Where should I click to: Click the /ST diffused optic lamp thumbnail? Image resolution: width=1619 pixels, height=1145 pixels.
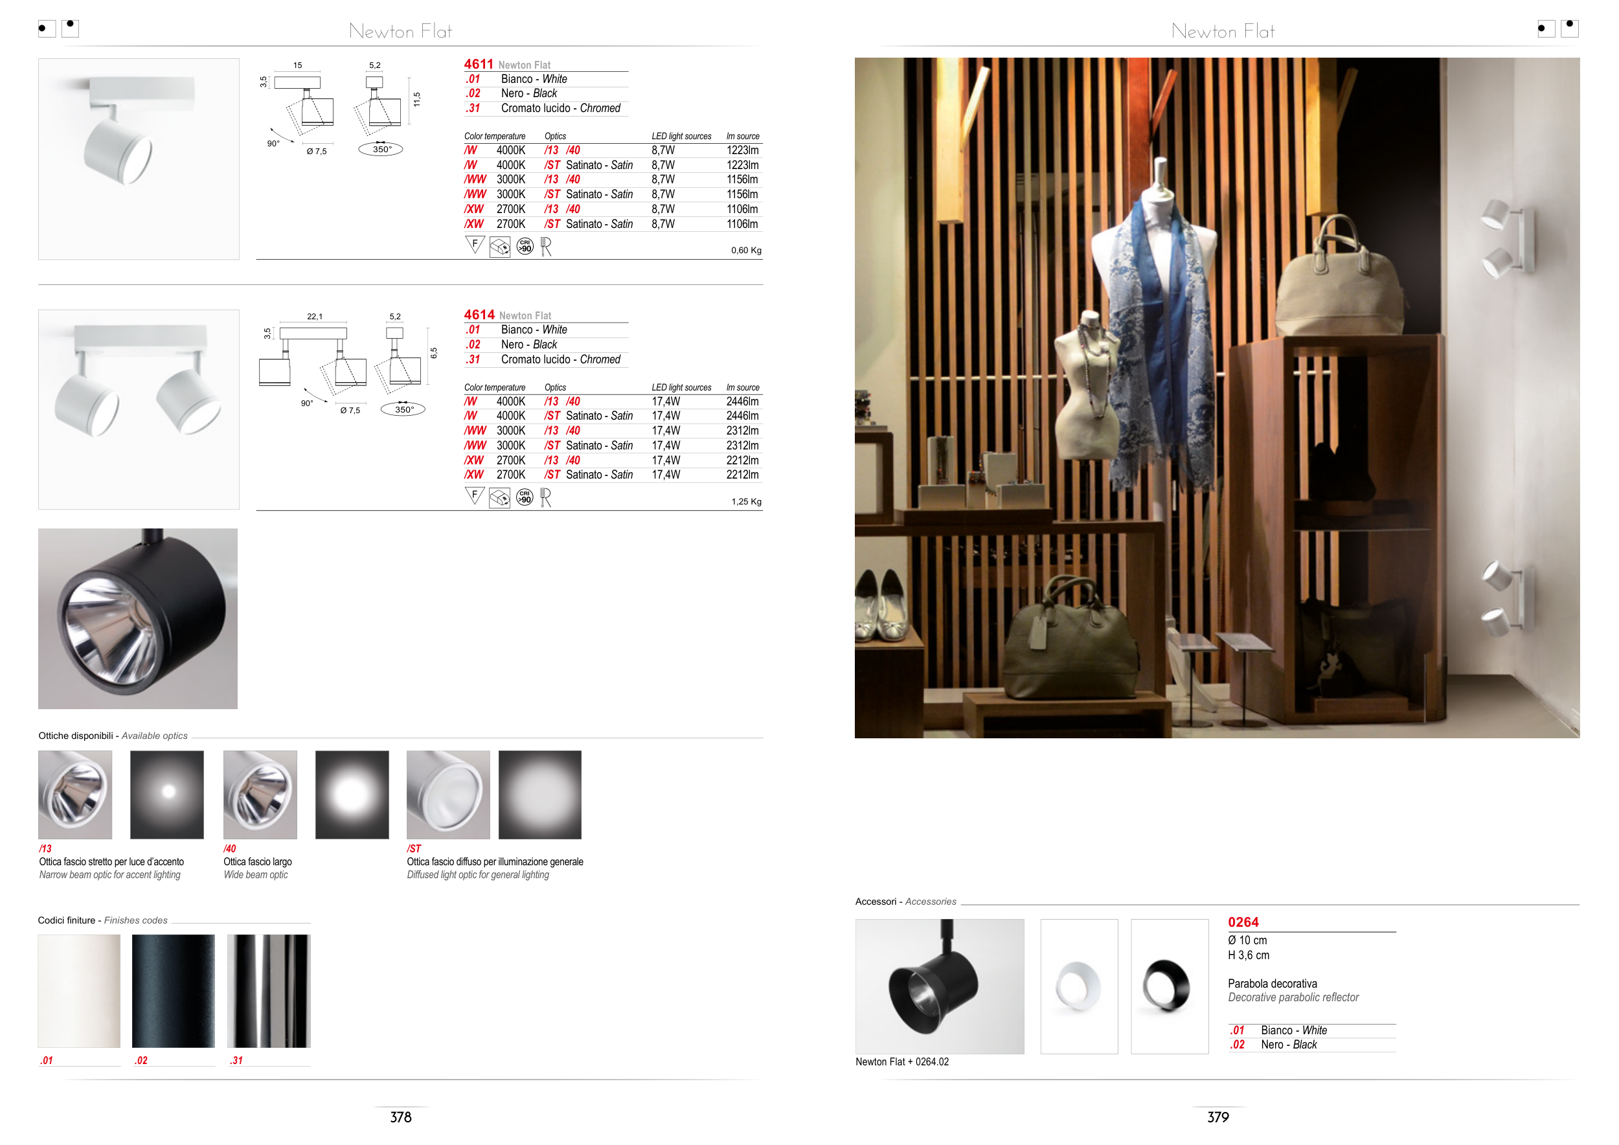[447, 795]
